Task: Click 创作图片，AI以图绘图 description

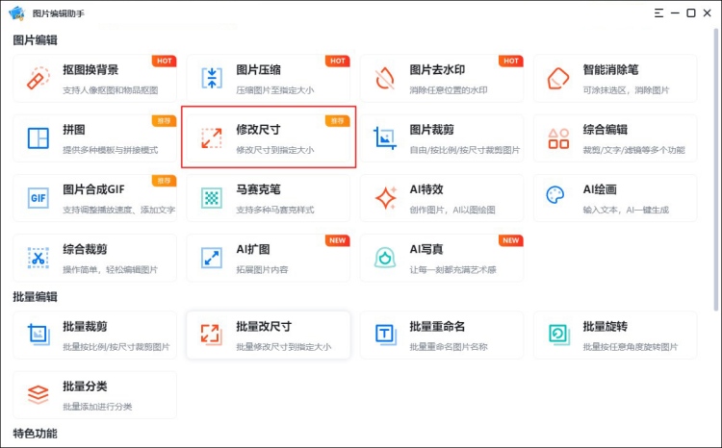Action: (452, 210)
